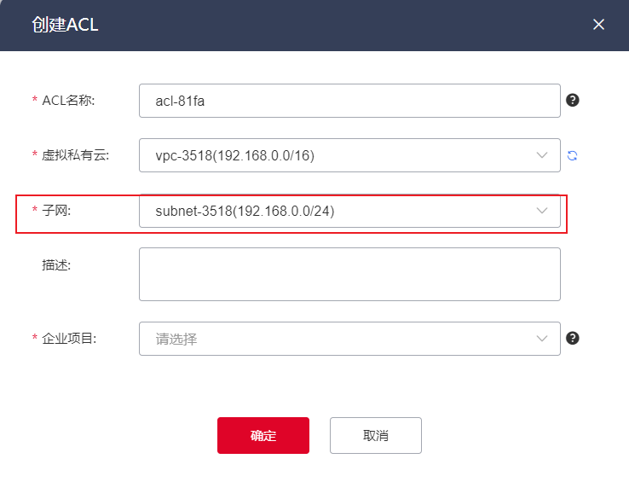Cancel with the 取消 button
This screenshot has height=482, width=629.
(x=375, y=435)
